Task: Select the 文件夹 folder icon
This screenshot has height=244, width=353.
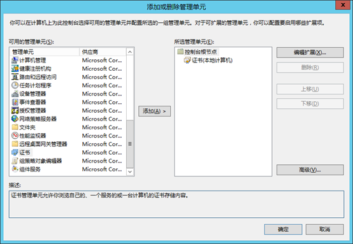Action: click(x=15, y=127)
